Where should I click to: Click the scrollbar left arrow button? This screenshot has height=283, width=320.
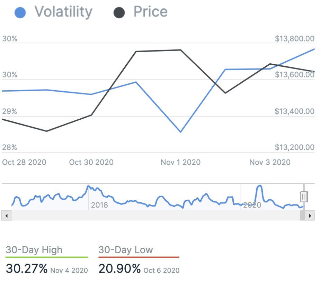point(6,216)
